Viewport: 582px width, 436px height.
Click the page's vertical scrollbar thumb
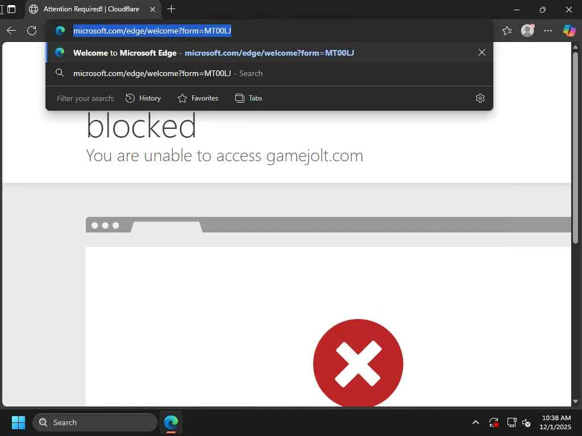coord(575,148)
